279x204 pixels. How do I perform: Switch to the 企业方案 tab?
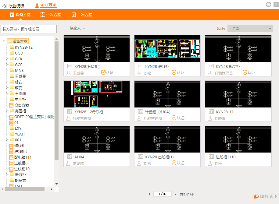click(x=46, y=5)
